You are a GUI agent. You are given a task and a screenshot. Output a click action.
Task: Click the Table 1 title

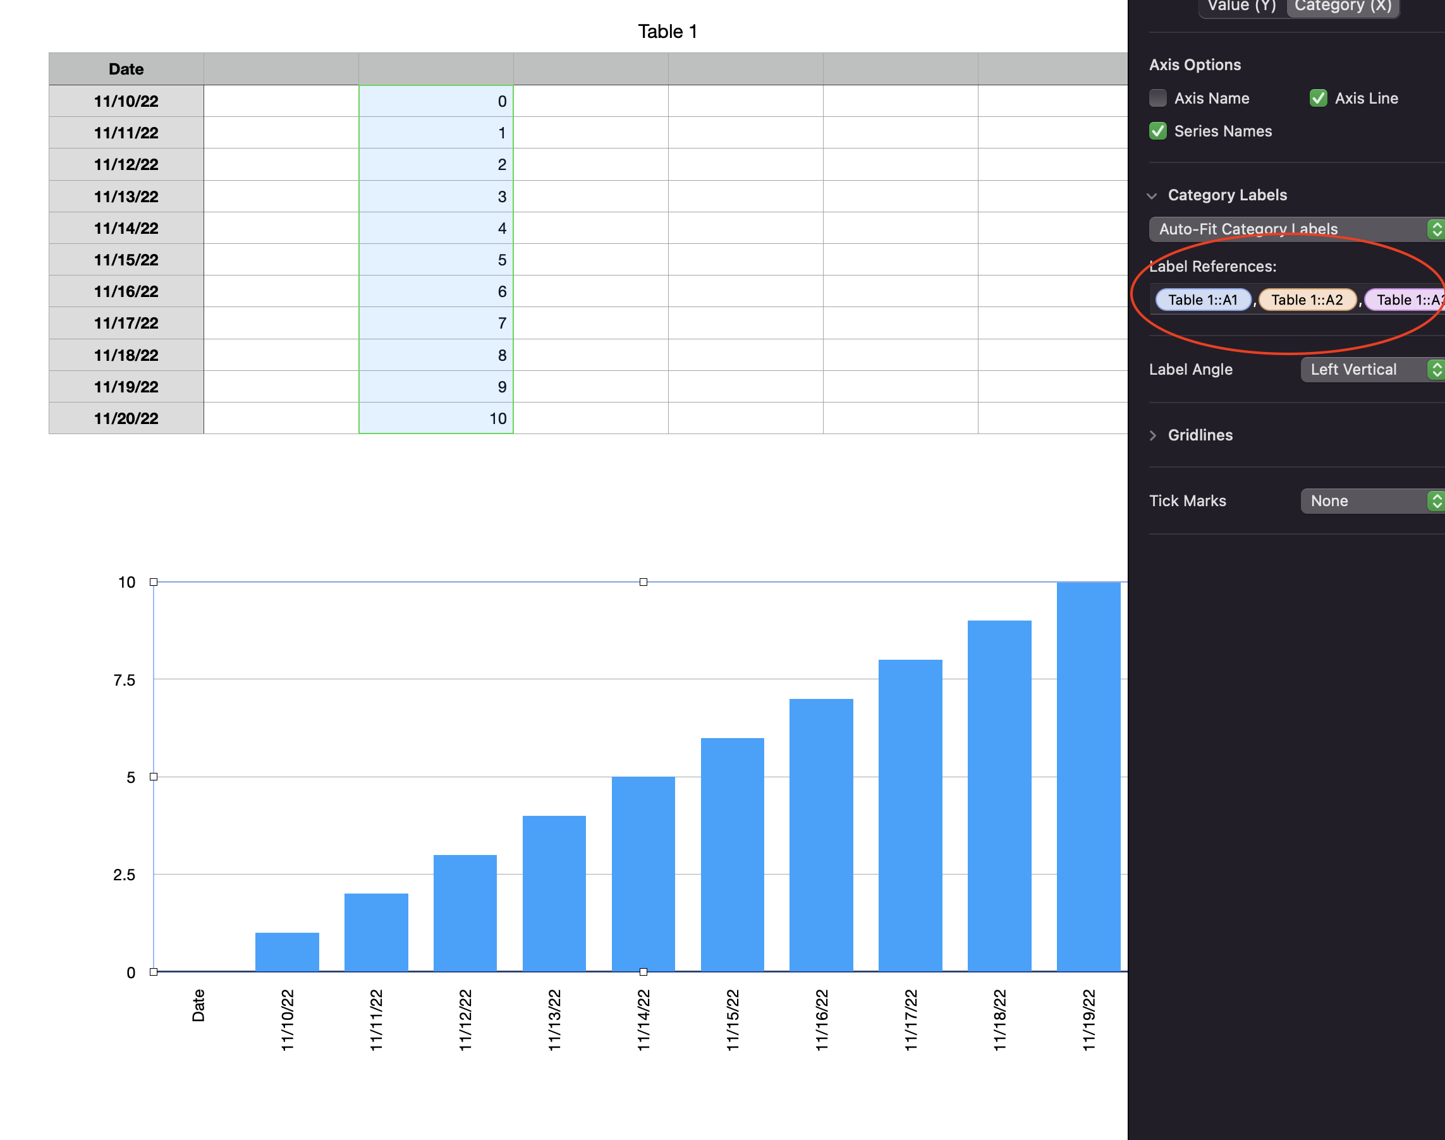click(x=667, y=32)
